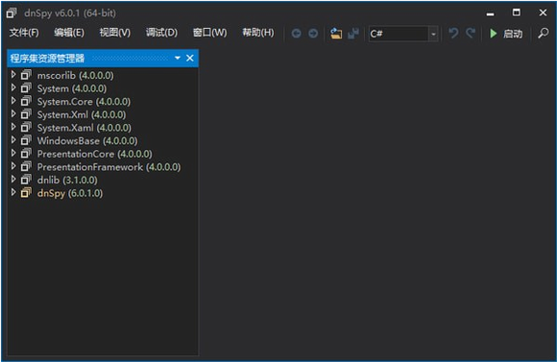
Task: Expand the System.Core node arrow
Action: pos(13,101)
